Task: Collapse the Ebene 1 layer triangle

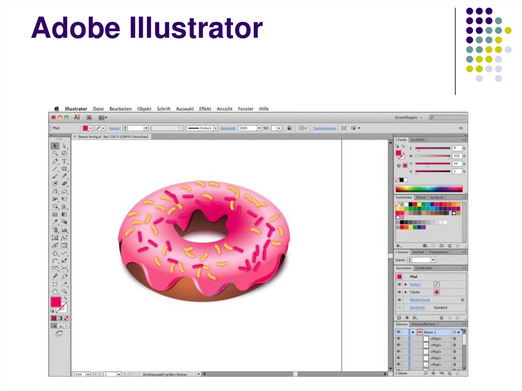Action: 413,332
